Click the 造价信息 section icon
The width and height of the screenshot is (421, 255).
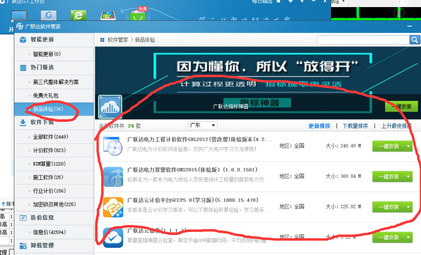(23, 218)
